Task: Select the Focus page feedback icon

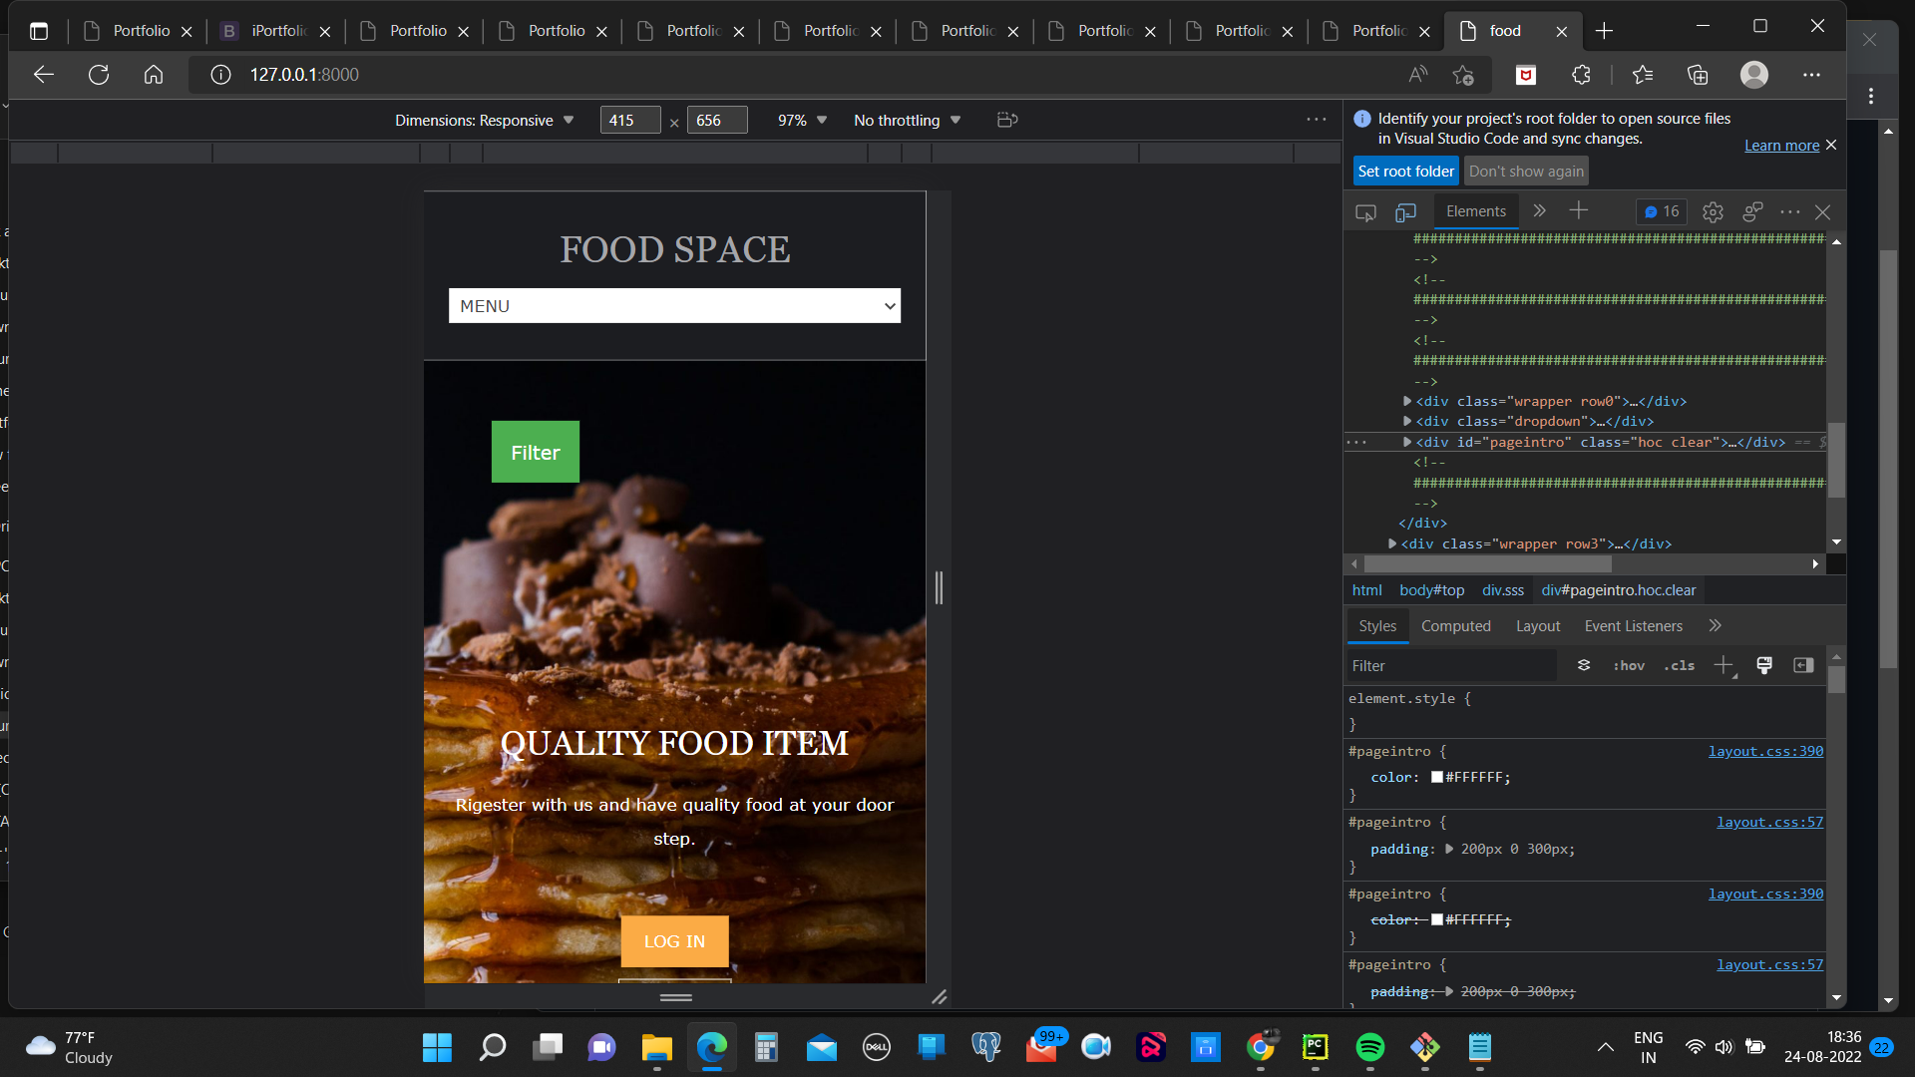Action: (x=1751, y=211)
